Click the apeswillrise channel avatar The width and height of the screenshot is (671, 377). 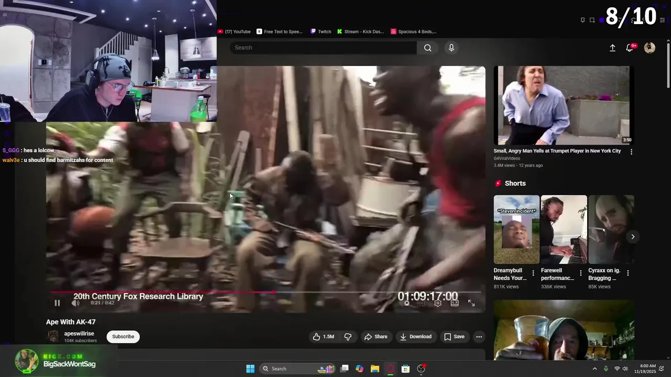53,337
